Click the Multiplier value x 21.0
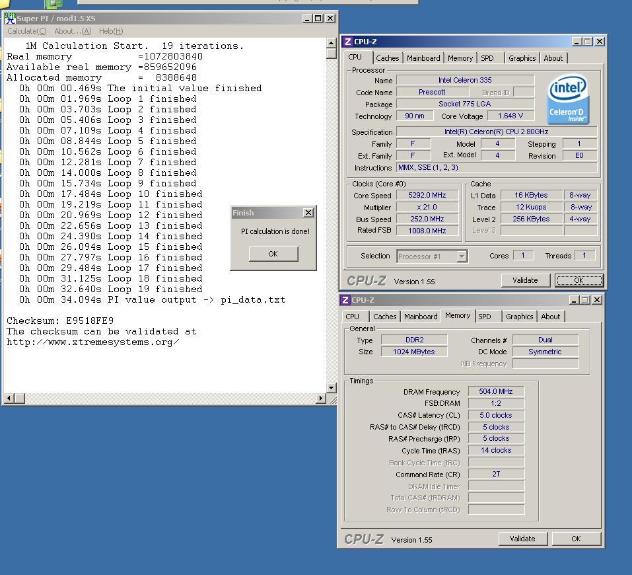Viewport: 632px width, 575px height. coord(427,207)
